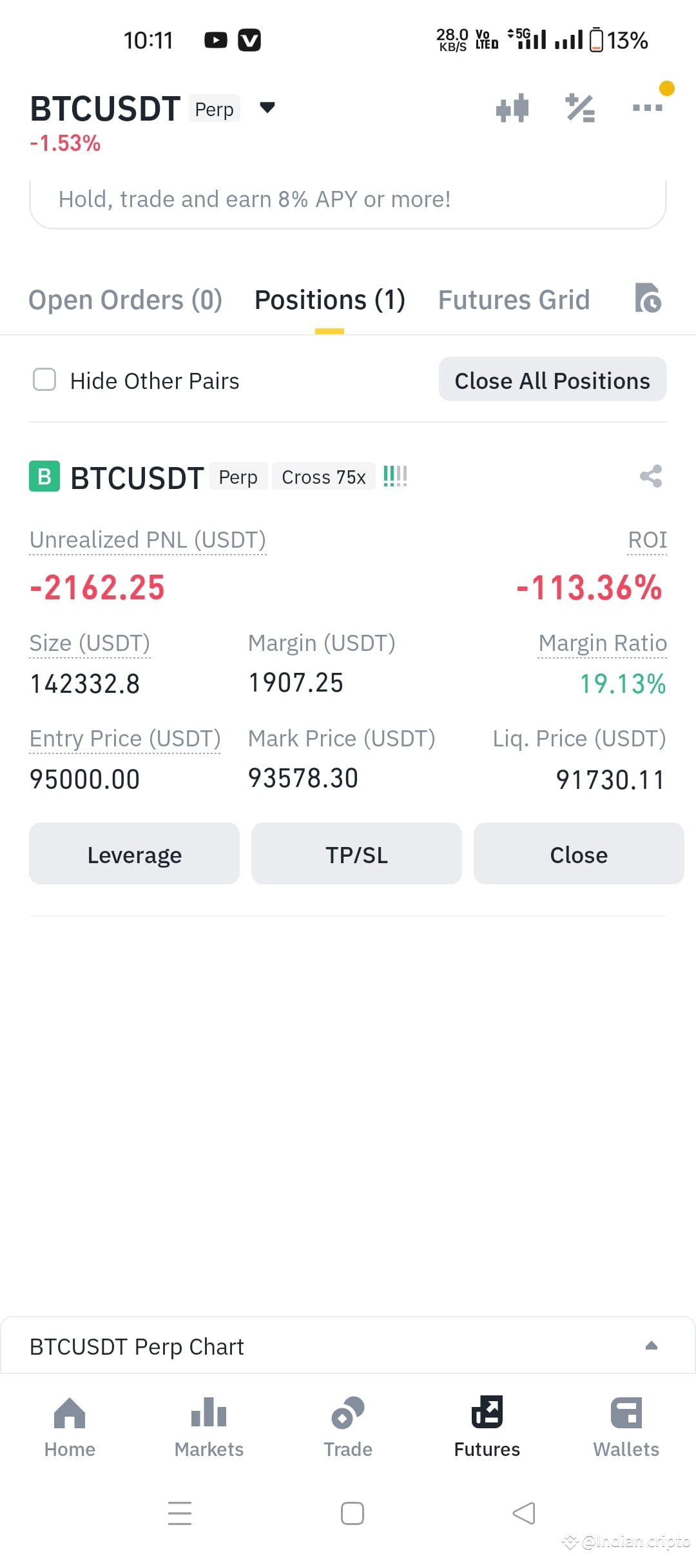Open the BTCUSDT Perp pair selector dropdown
Screen dimensions: 696x1556
[267, 108]
